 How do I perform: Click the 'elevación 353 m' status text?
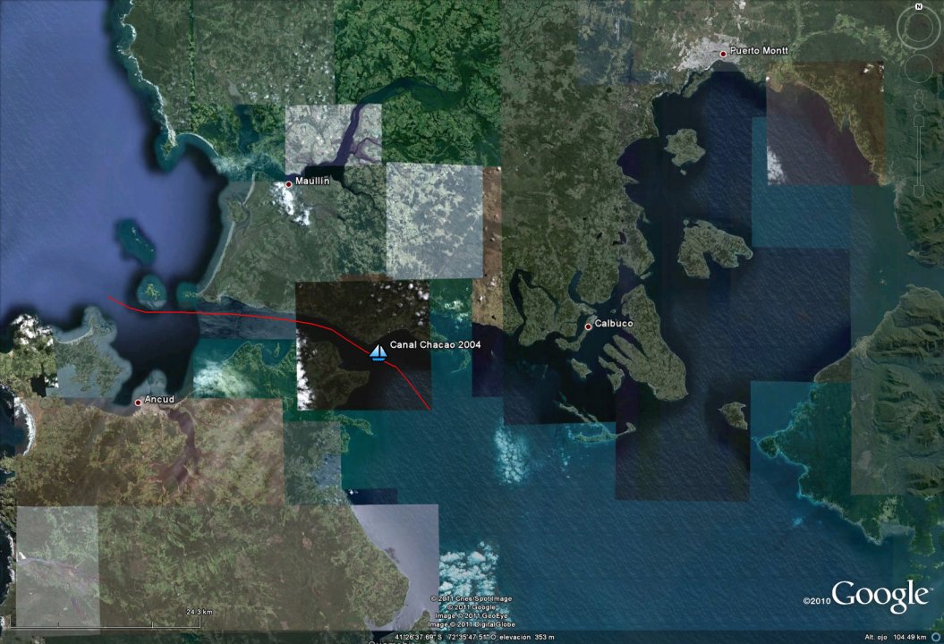[526, 637]
